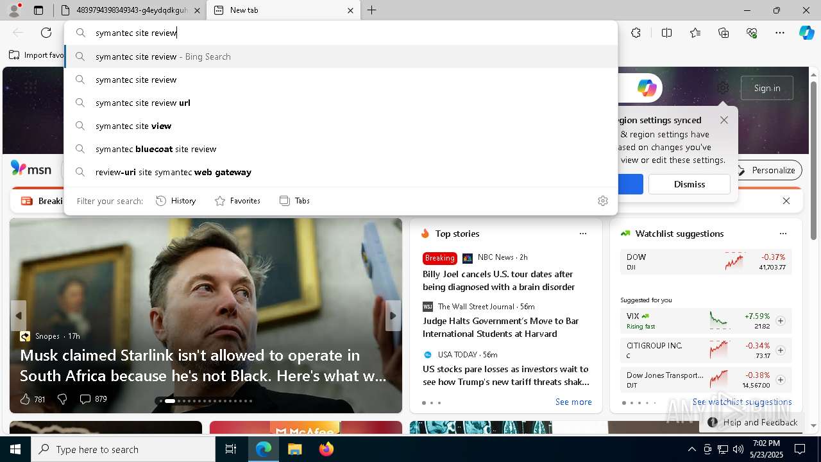Select 'symantec site review - Bing Search' suggestion
Image resolution: width=821 pixels, height=462 pixels.
pyautogui.click(x=341, y=56)
